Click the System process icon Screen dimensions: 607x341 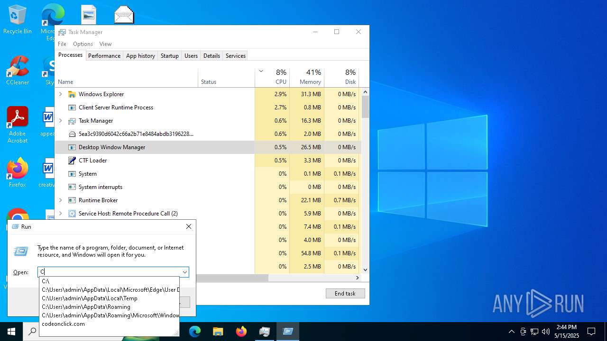pyautogui.click(x=72, y=174)
